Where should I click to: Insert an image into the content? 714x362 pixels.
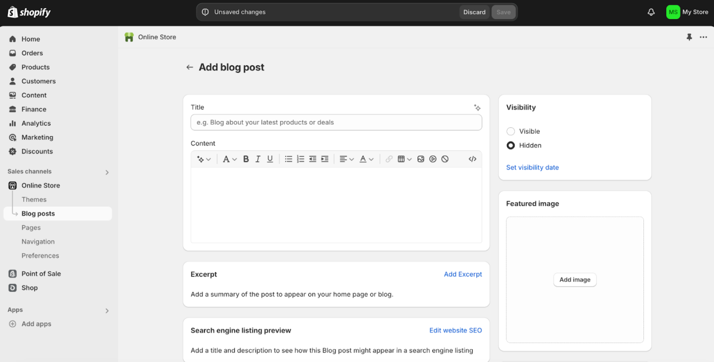421,158
